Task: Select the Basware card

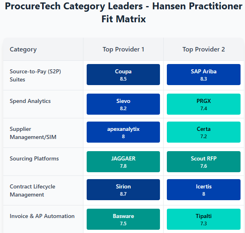Action: 123,219
